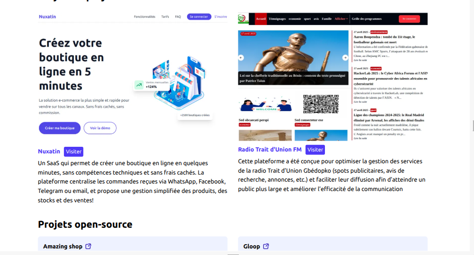The width and height of the screenshot is (474, 255).
Task: Visit the Nuxatin project
Action: click(73, 151)
